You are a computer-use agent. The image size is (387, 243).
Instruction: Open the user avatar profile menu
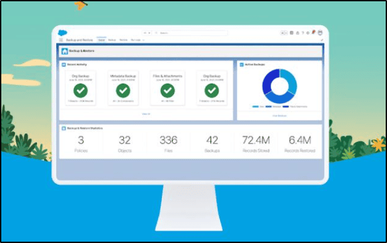coord(320,32)
